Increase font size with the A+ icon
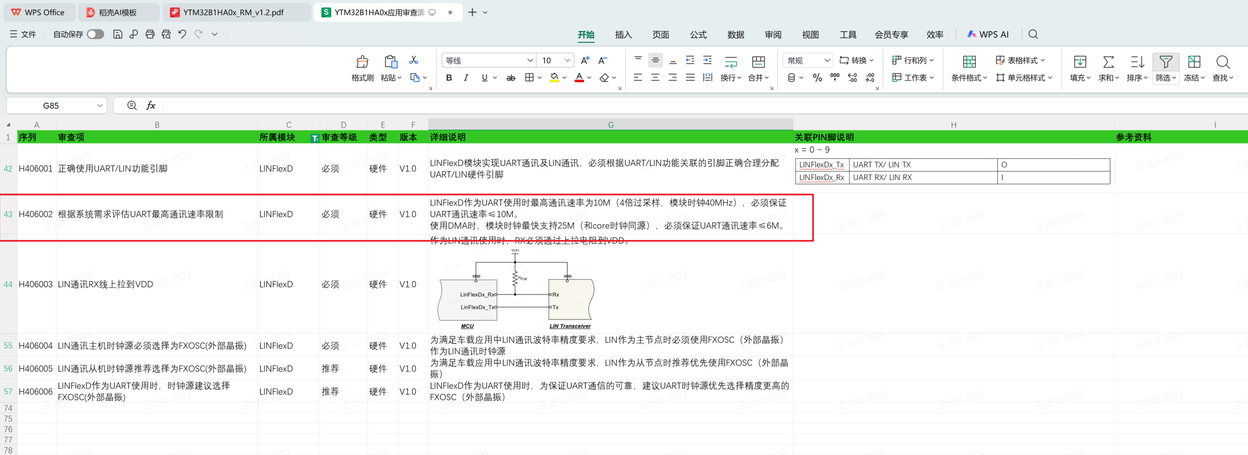This screenshot has height=455, width=1248. (585, 60)
